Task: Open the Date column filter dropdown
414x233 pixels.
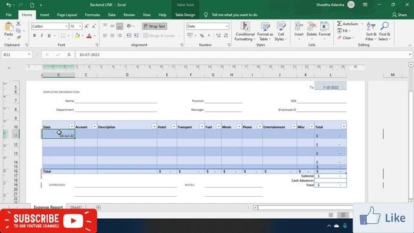Action: (x=72, y=127)
